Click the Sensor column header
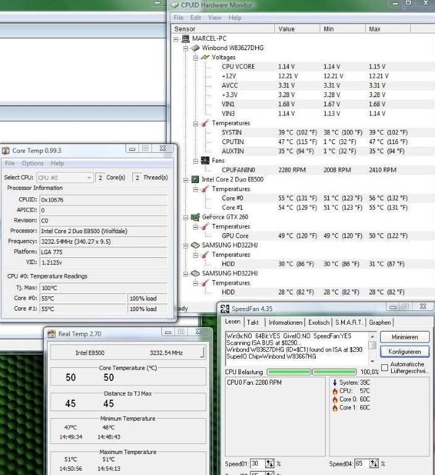435x475 pixels. 222,29
